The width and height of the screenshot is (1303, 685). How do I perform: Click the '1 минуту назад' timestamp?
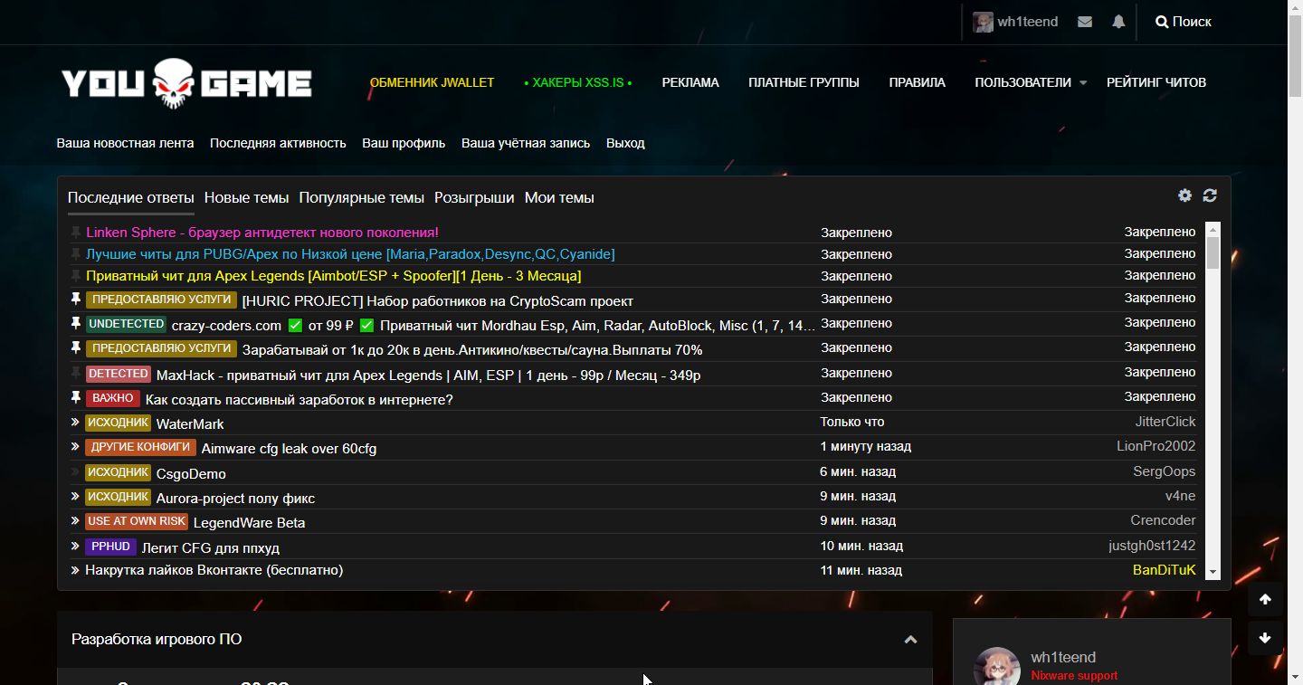(x=866, y=446)
